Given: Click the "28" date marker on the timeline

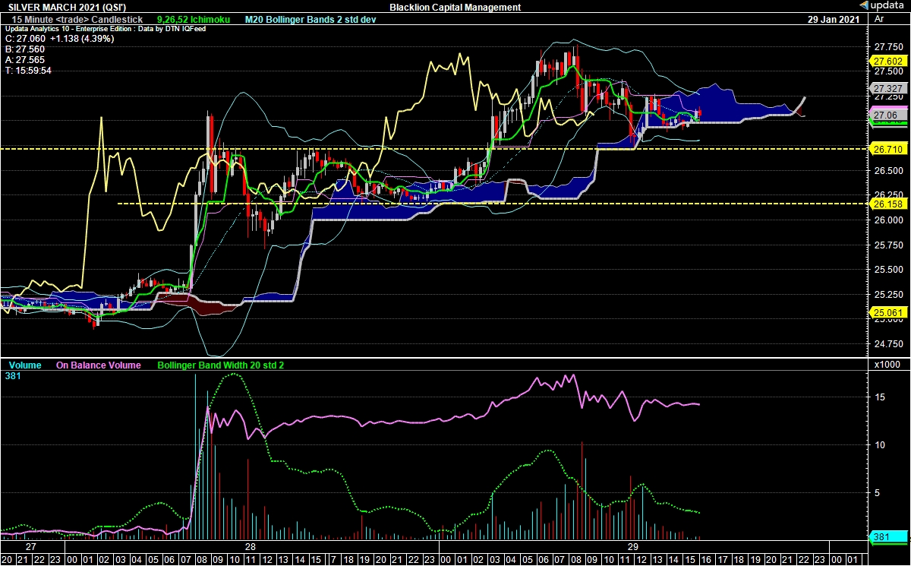Looking at the screenshot, I should point(249,545).
